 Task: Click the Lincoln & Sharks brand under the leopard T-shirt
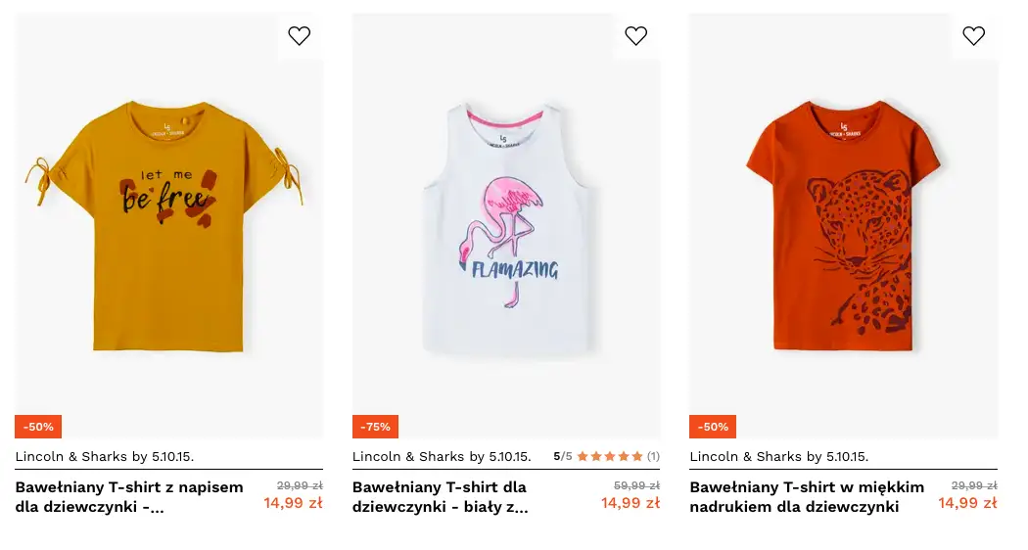(778, 456)
